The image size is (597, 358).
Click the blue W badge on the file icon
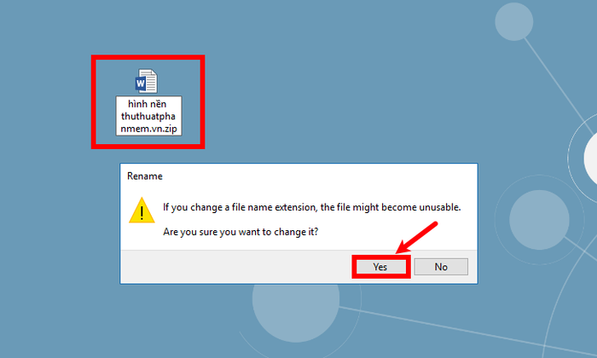pyautogui.click(x=141, y=84)
